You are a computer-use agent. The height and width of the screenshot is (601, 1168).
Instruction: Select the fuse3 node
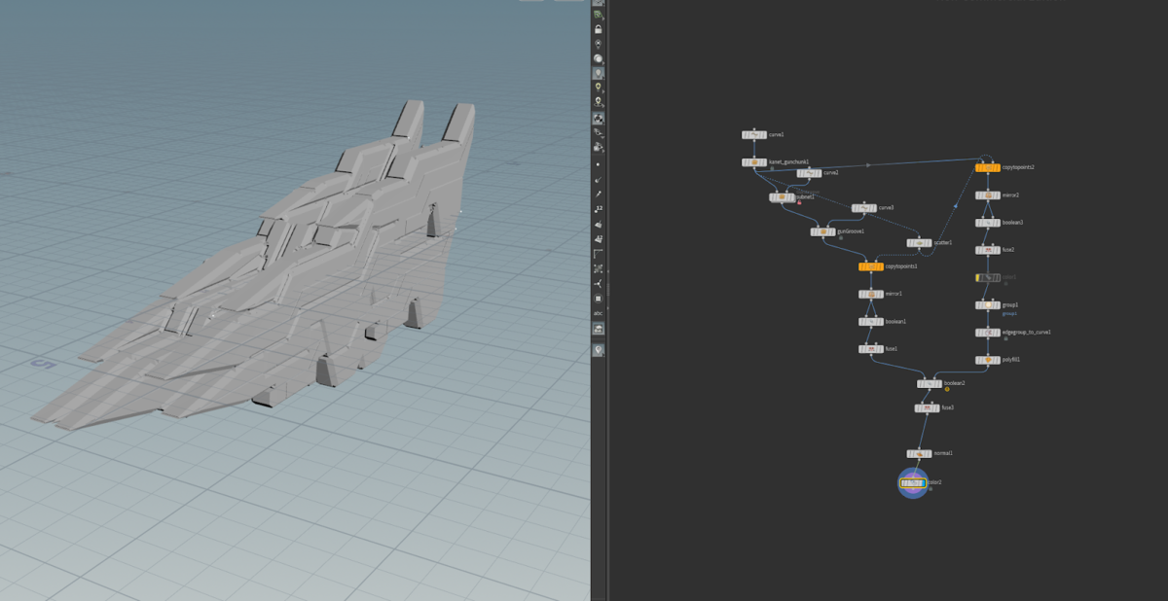point(928,407)
